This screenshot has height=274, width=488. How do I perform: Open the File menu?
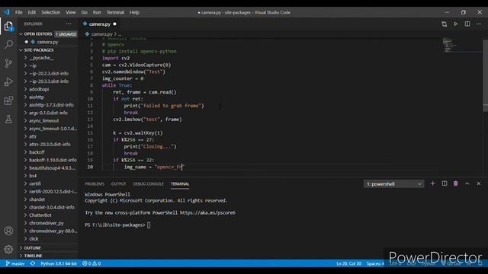18,12
